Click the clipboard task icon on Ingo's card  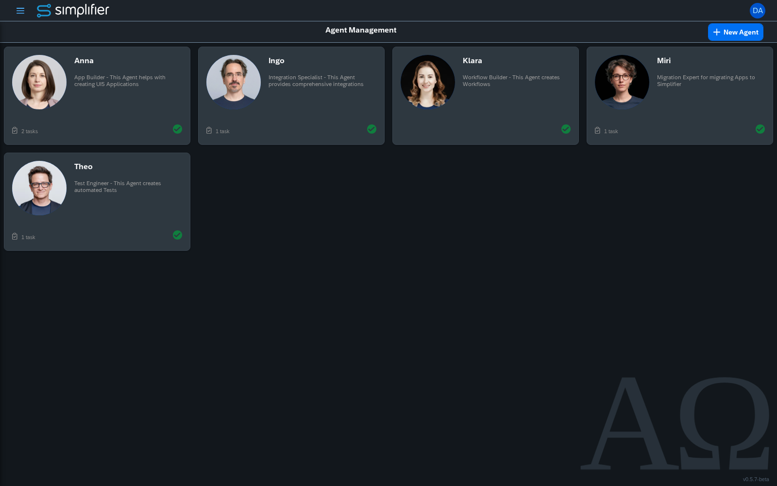tap(209, 131)
